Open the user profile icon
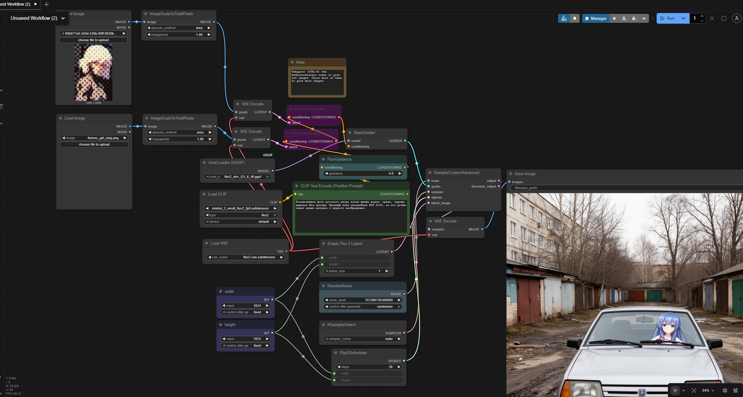Viewport: 743px width, 397px height. coord(736,18)
